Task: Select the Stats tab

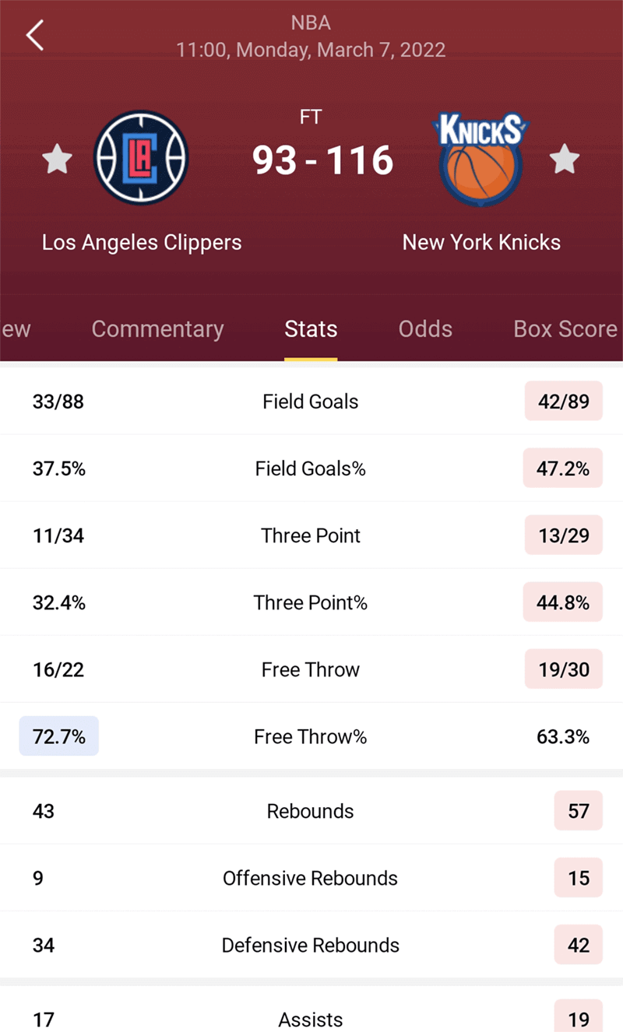Action: 311,329
